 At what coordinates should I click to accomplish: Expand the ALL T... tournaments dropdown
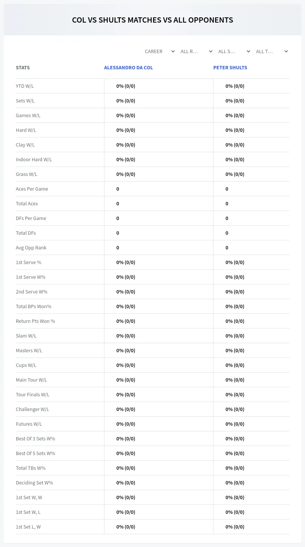tap(272, 51)
